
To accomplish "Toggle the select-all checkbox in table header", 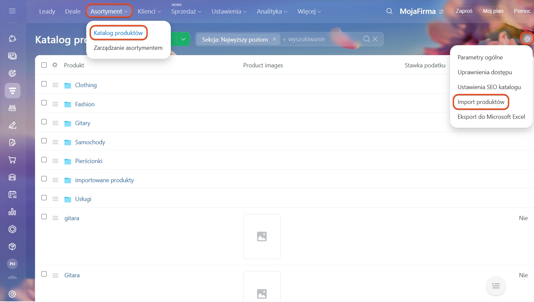I will [x=44, y=65].
